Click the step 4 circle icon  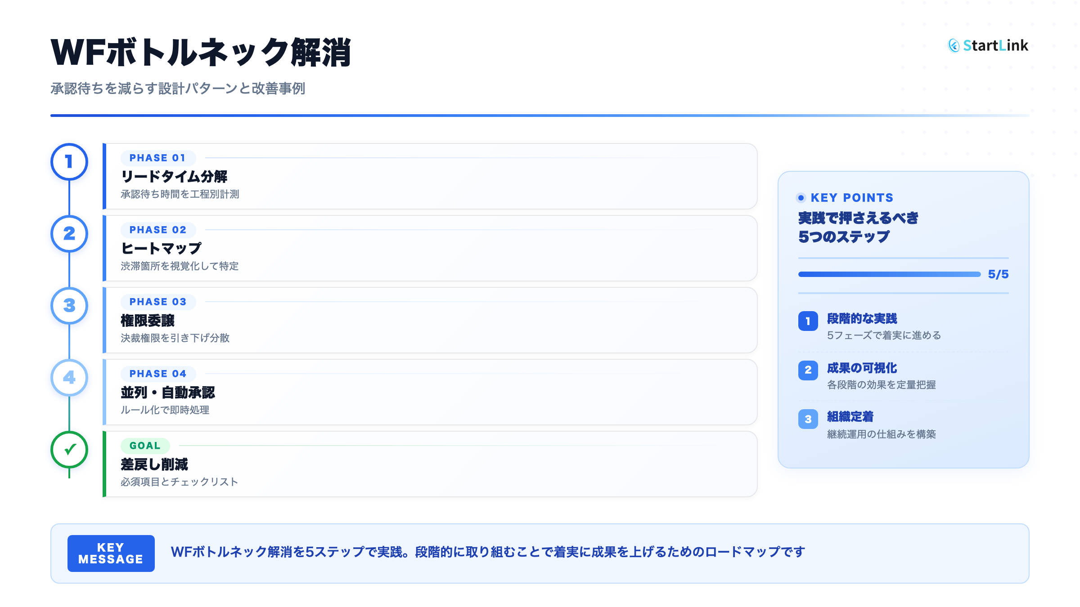pyautogui.click(x=69, y=378)
